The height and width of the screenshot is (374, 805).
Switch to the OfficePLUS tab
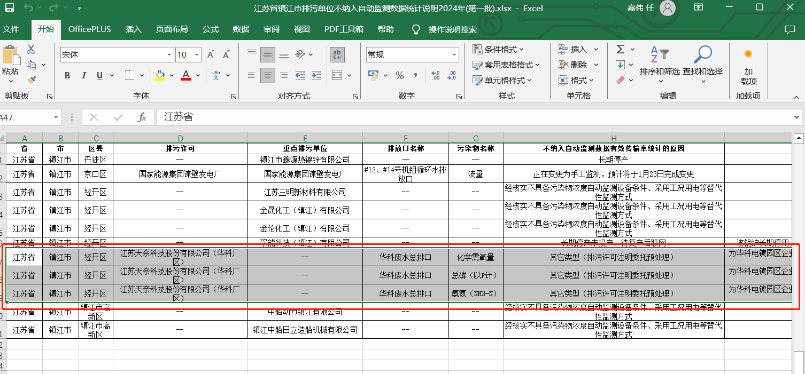[89, 29]
